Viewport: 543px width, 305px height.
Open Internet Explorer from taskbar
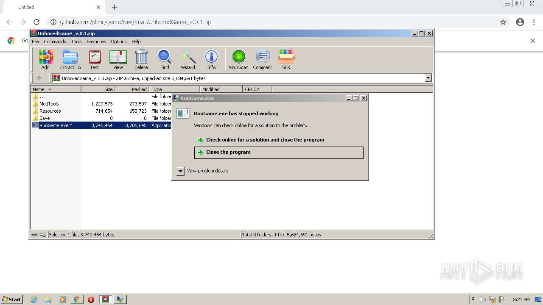(x=34, y=299)
